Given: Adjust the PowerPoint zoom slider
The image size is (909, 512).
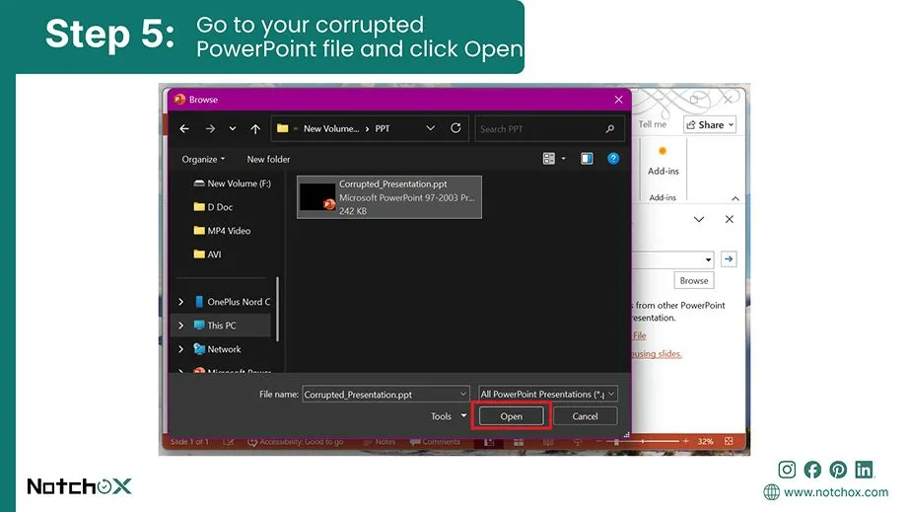Looking at the screenshot, I should point(616,442).
